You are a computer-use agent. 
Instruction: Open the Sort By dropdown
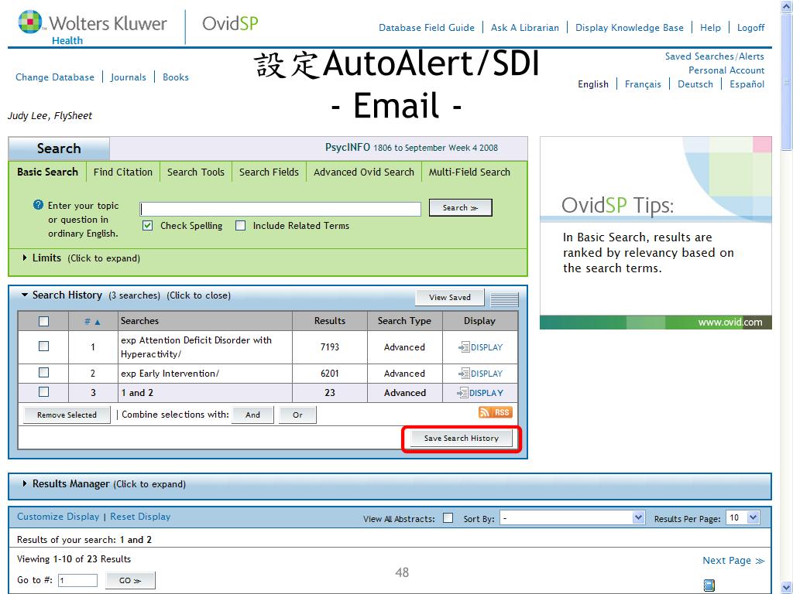click(572, 517)
